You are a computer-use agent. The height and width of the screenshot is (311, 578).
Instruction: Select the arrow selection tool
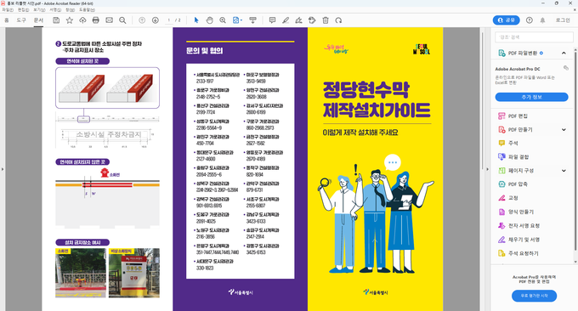(196, 20)
